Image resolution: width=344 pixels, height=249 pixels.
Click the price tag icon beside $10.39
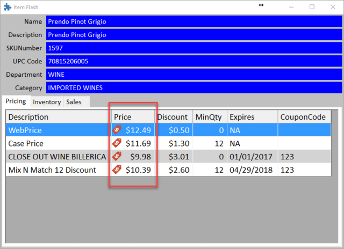point(117,170)
